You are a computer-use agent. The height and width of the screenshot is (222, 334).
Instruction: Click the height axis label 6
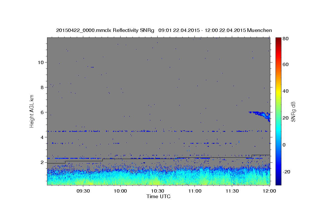(42, 112)
